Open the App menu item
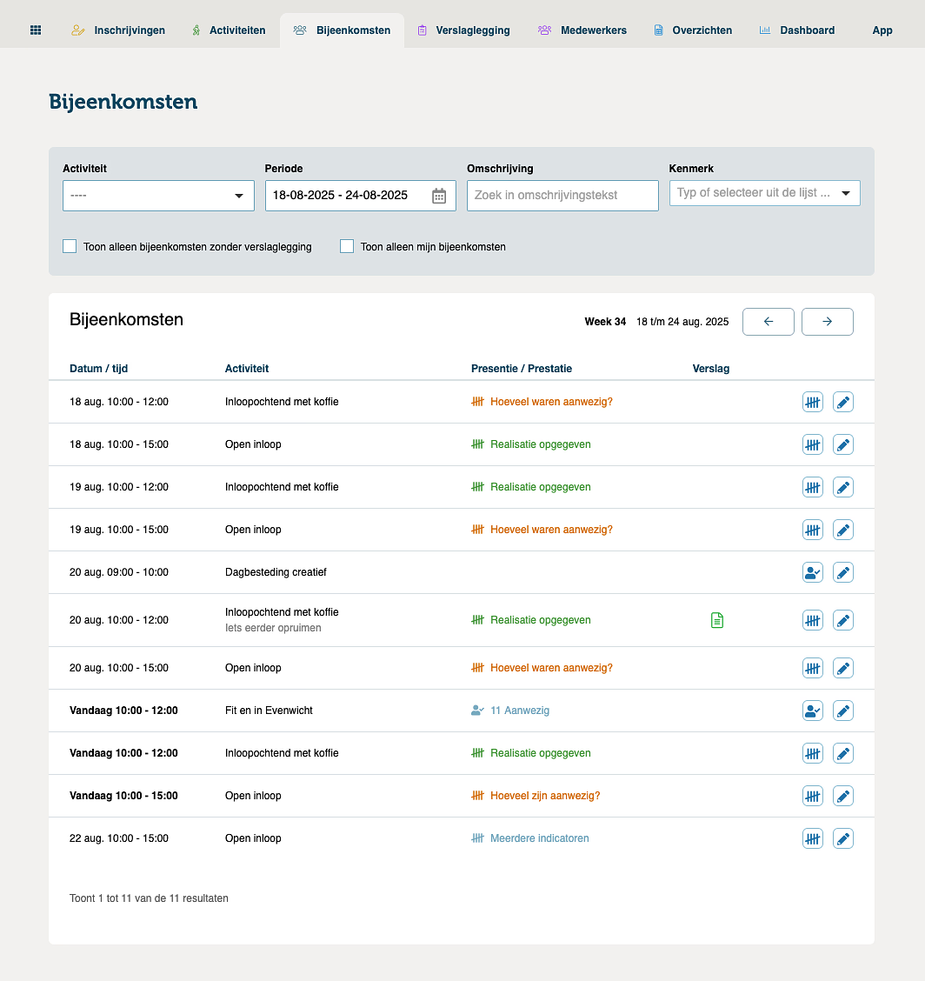Screen dimensions: 925x981 click(x=882, y=30)
